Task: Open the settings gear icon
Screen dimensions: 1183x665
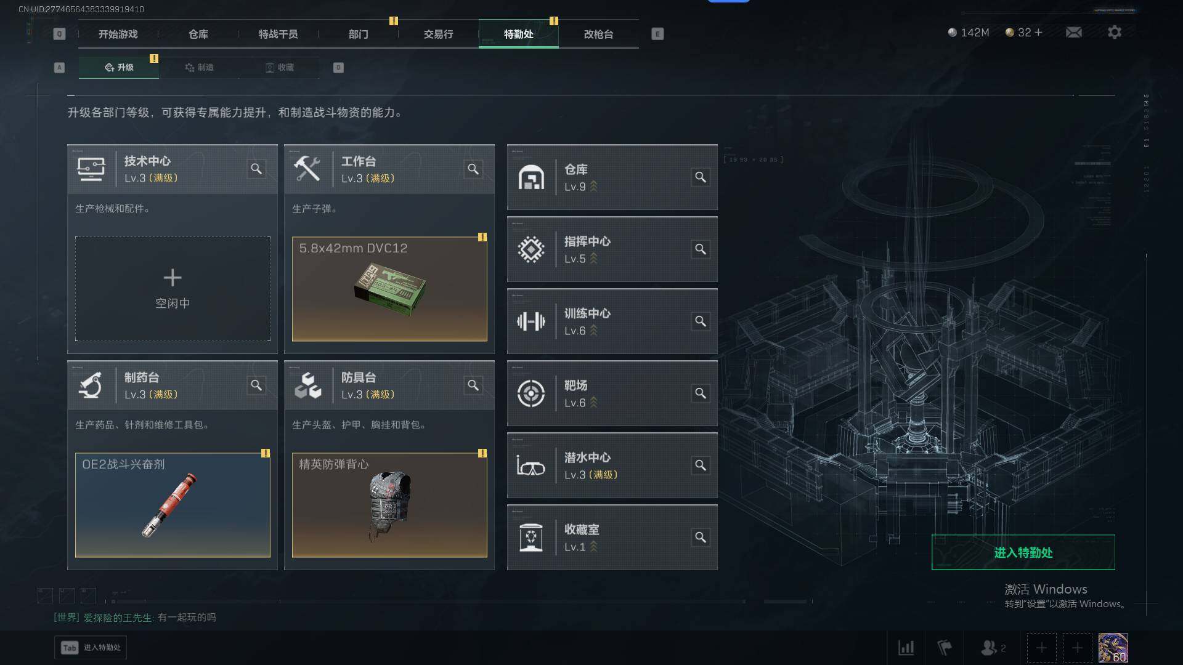Action: (x=1114, y=32)
